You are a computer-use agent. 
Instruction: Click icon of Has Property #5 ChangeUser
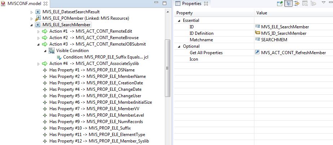(x=45, y=96)
